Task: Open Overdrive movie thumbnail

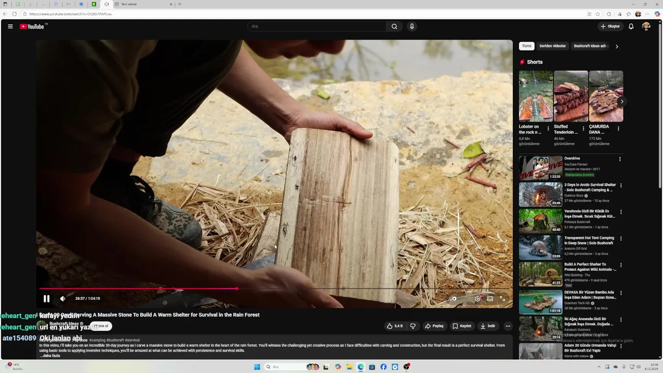Action: [x=541, y=168]
